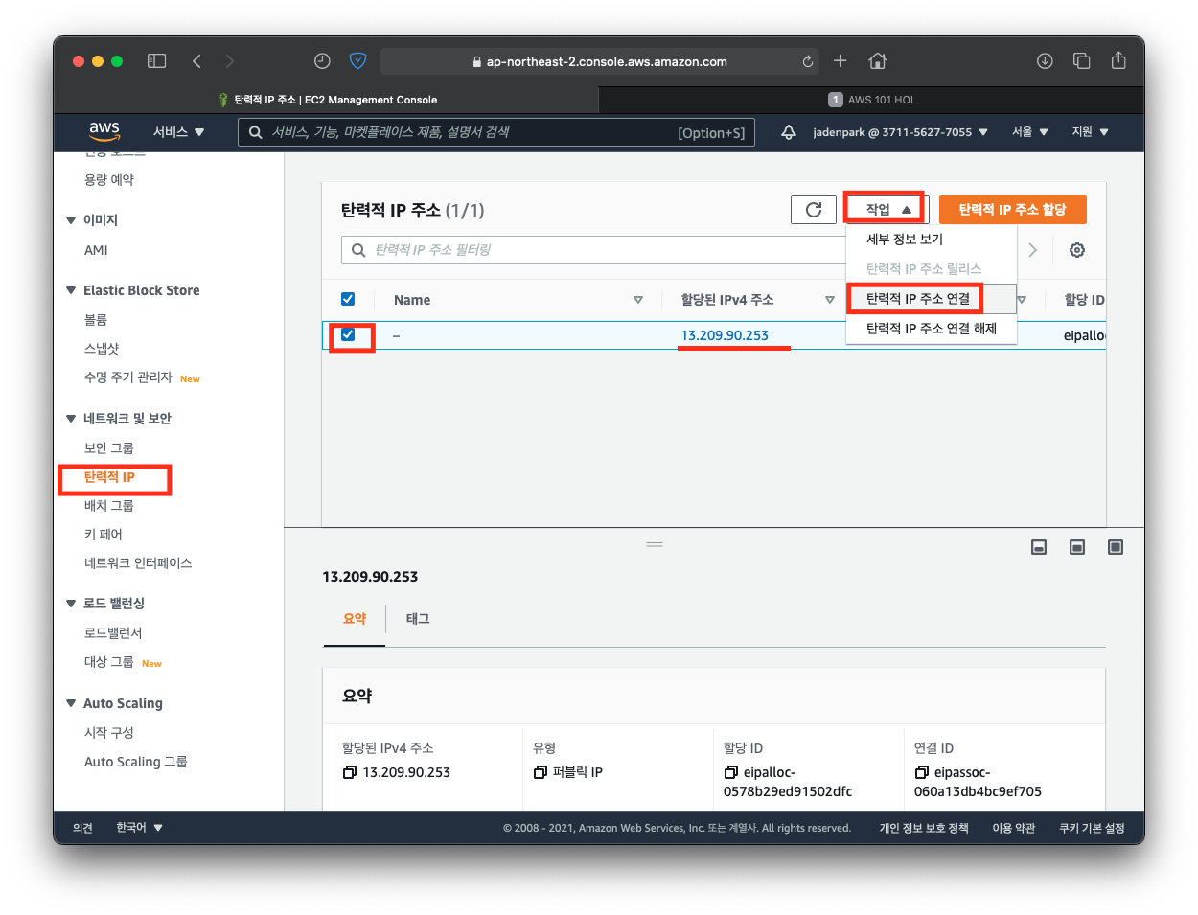Uncheck the row checkbox for 13.209.90.253
The image size is (1198, 915).
(348, 334)
